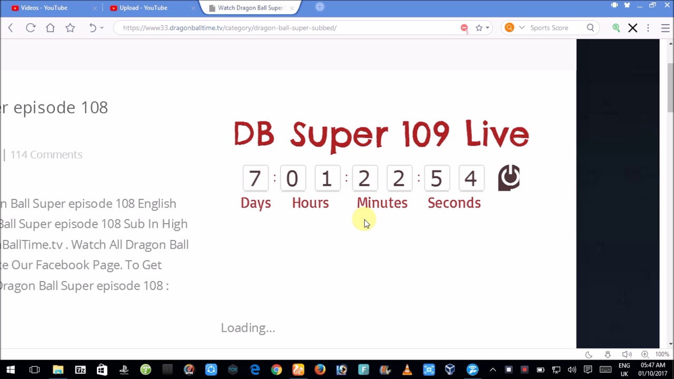Reload the page with the refresh icon
Screen dimensions: 674x379
coord(31,28)
